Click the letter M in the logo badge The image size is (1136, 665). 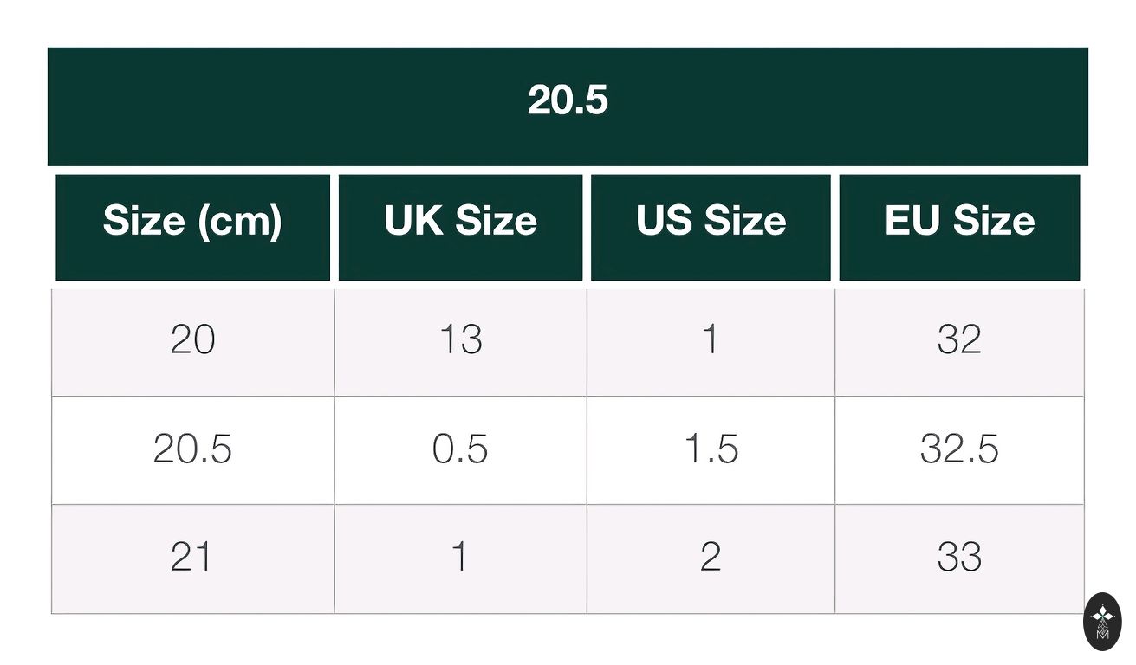tap(1102, 635)
